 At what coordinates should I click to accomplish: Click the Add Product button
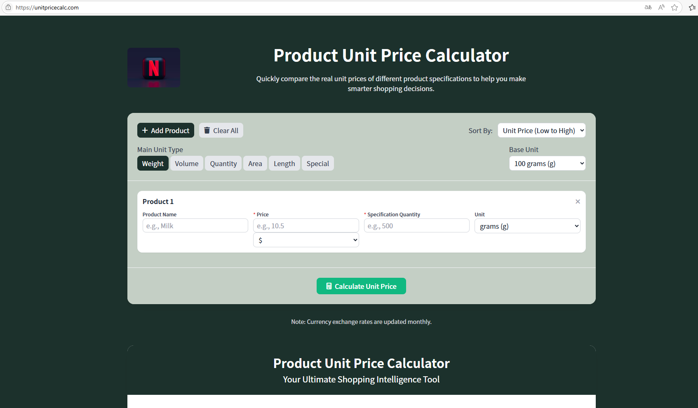(x=166, y=131)
